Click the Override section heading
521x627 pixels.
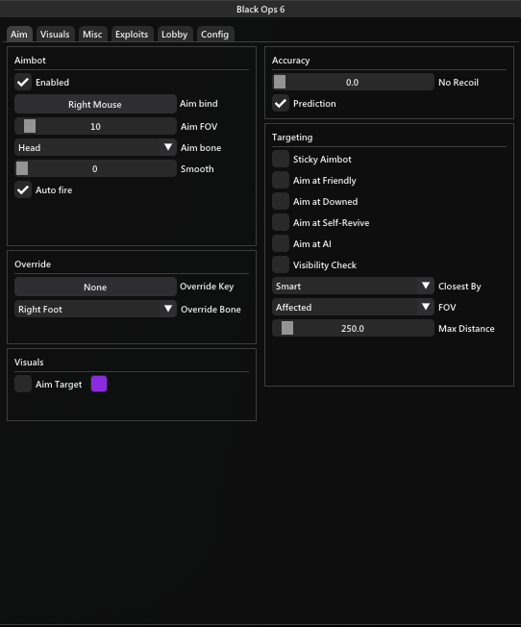pyautogui.click(x=33, y=264)
